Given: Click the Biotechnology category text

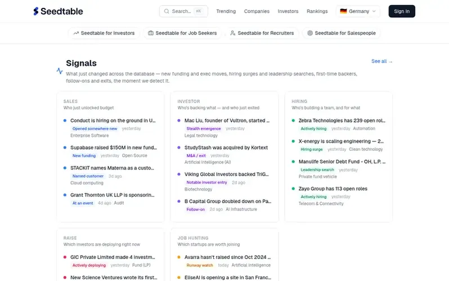Looking at the screenshot, I should coord(198,189).
